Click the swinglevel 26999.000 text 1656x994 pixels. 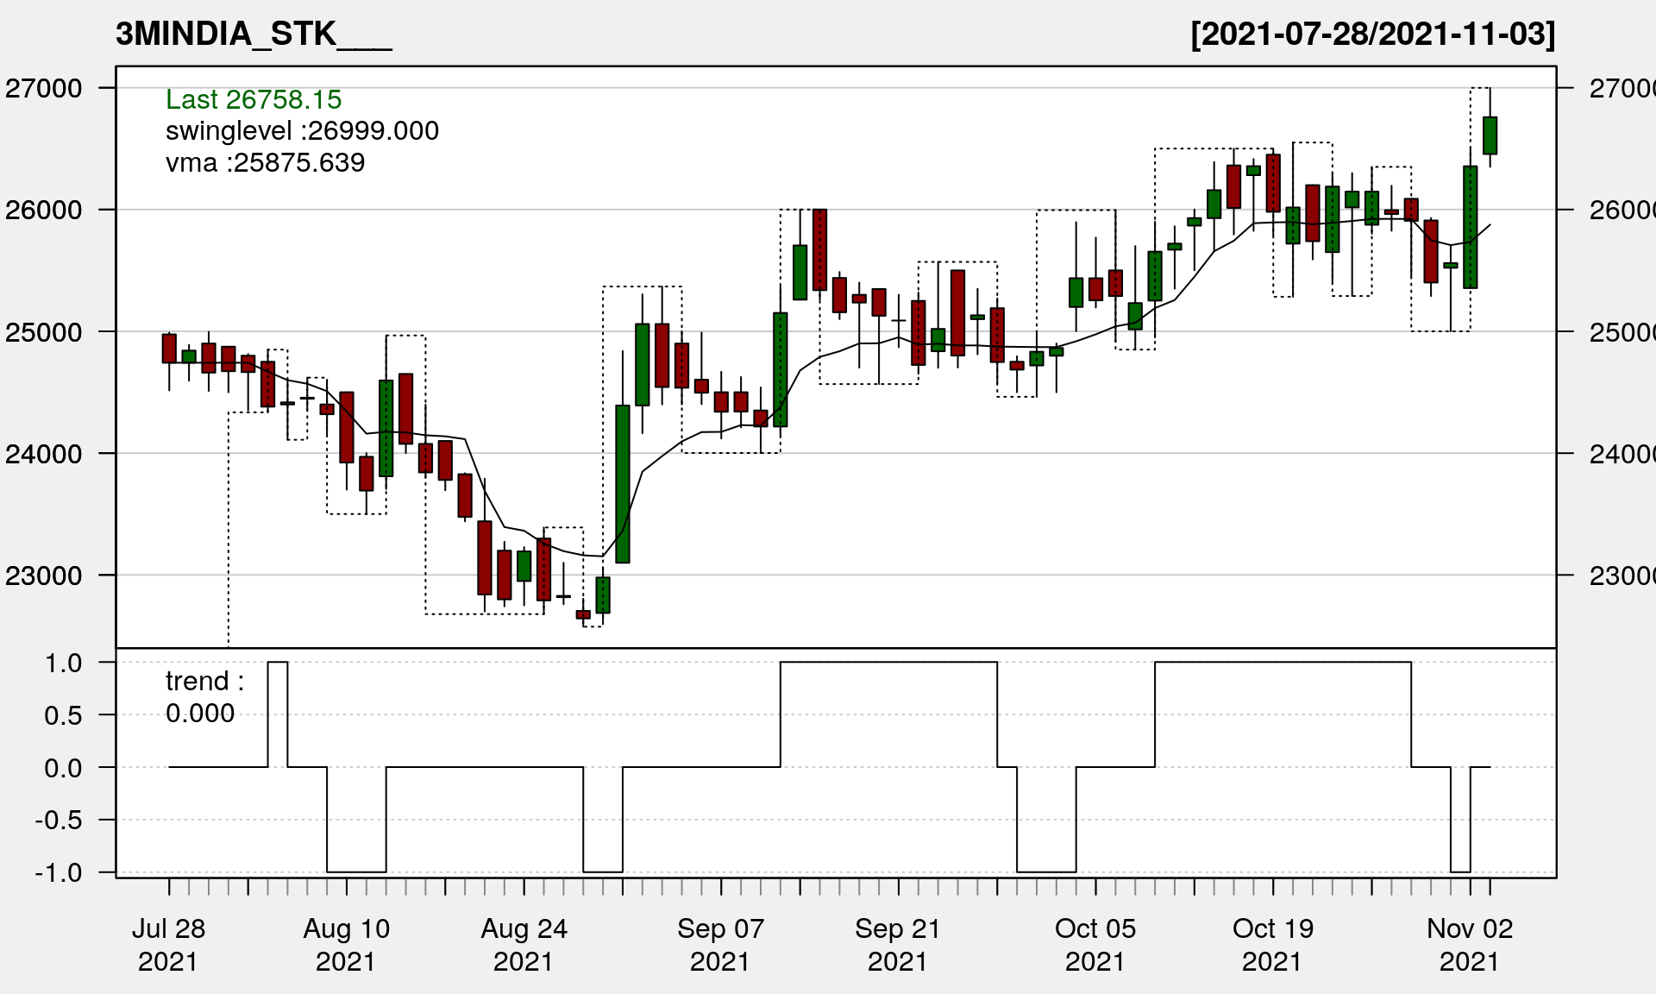click(x=302, y=131)
